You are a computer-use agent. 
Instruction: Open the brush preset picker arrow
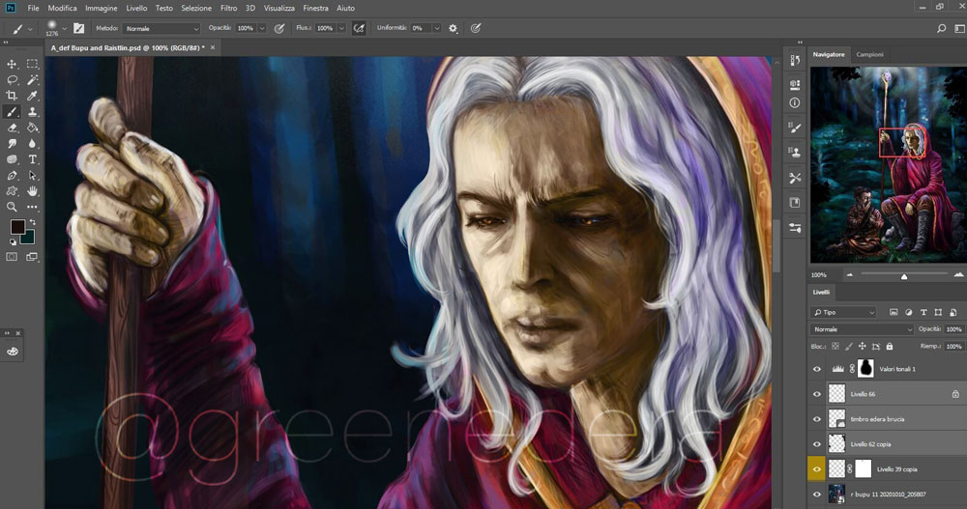point(64,28)
